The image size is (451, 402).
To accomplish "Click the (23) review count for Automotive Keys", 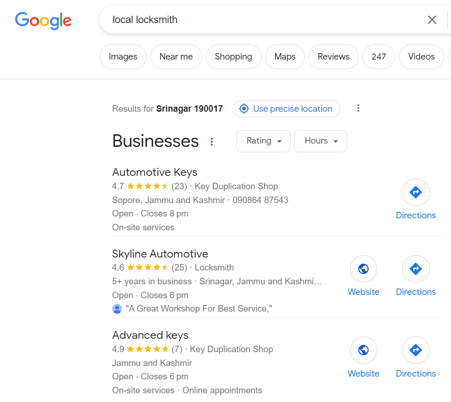I will tap(179, 186).
